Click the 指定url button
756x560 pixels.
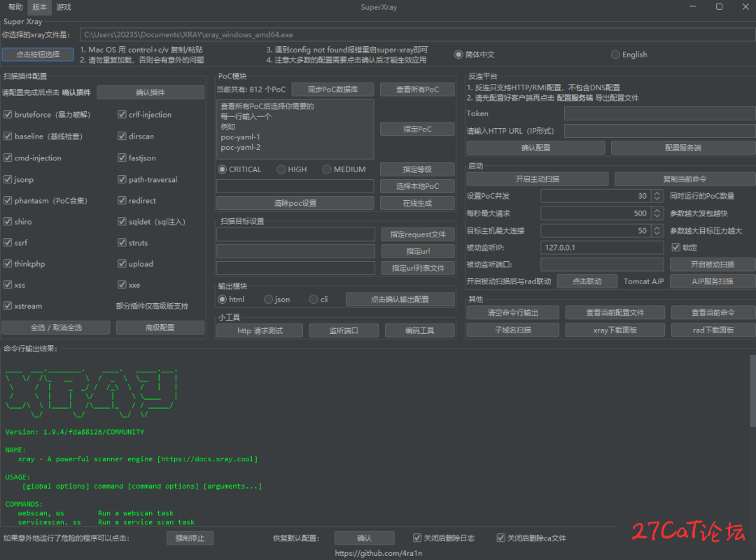coord(418,251)
